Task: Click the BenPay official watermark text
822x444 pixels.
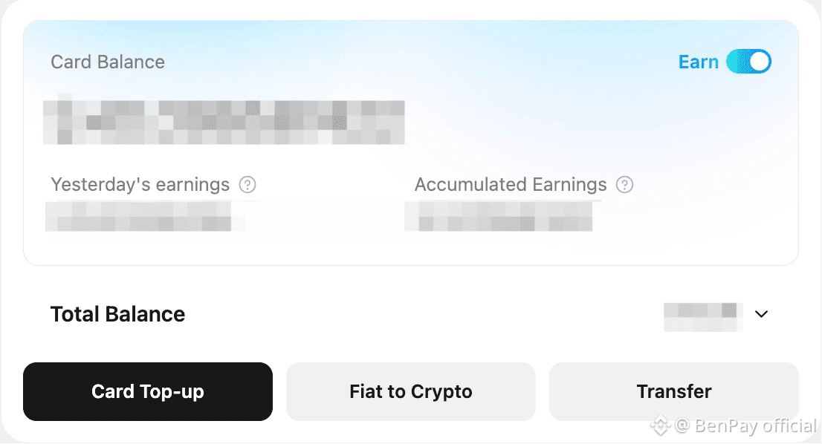Action: pyautogui.click(x=755, y=425)
